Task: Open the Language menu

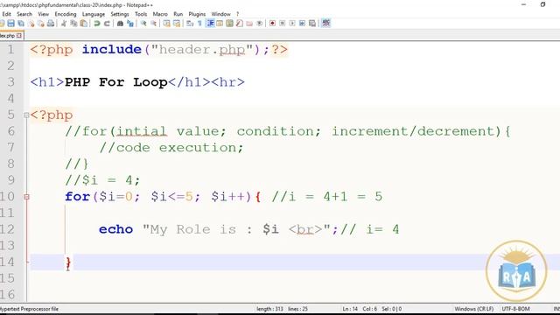Action: pyautogui.click(x=94, y=14)
